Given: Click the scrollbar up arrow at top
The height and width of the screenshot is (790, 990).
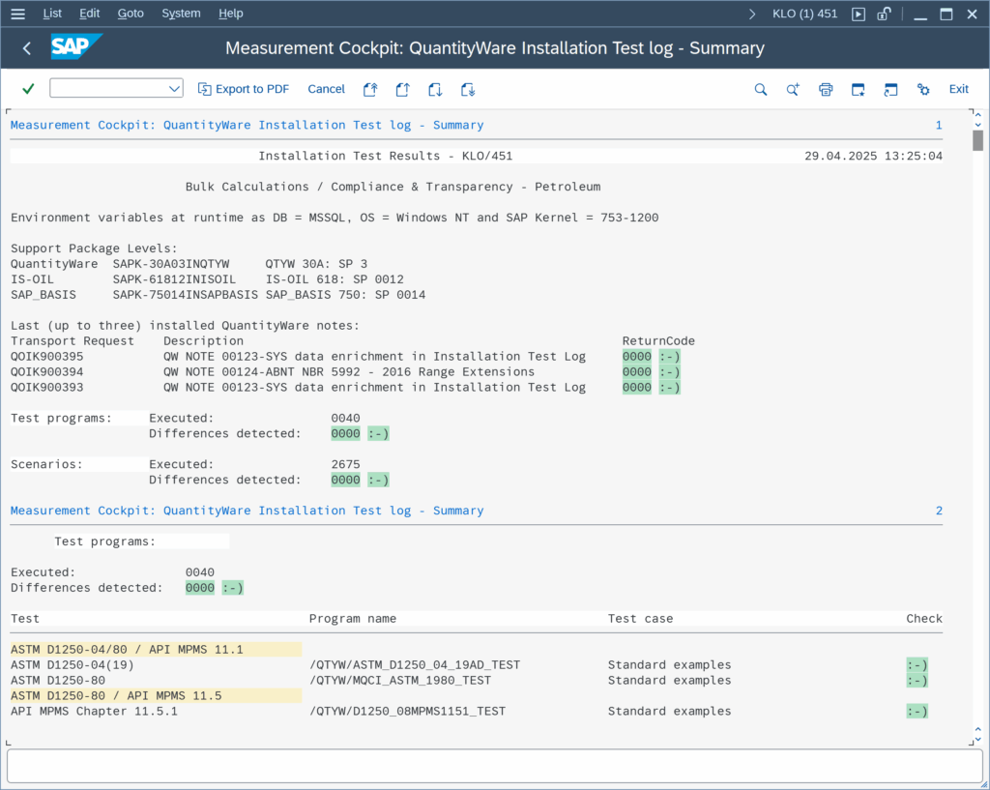Looking at the screenshot, I should tap(978, 115).
